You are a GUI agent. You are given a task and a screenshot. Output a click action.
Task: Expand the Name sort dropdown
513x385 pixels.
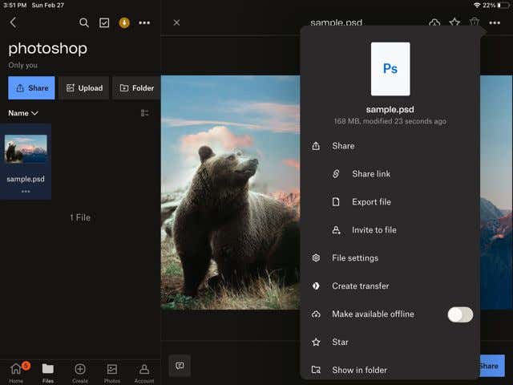click(23, 113)
